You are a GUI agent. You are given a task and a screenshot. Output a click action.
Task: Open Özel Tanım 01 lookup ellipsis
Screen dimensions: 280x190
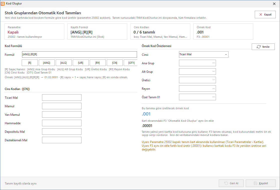pos(213,97)
